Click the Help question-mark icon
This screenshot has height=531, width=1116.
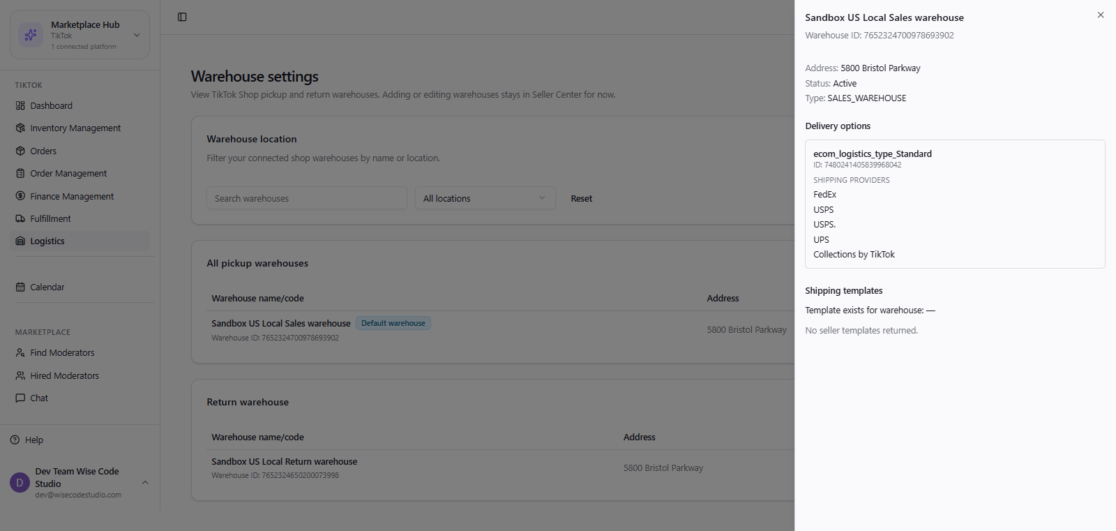(15, 440)
